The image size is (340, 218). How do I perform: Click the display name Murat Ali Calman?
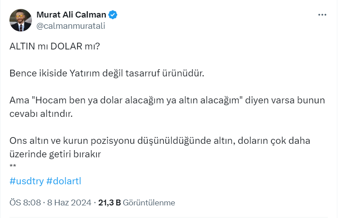[71, 15]
